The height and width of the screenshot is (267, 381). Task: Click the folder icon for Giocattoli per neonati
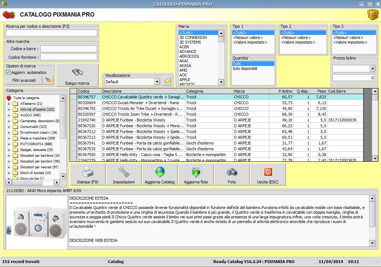15,167
